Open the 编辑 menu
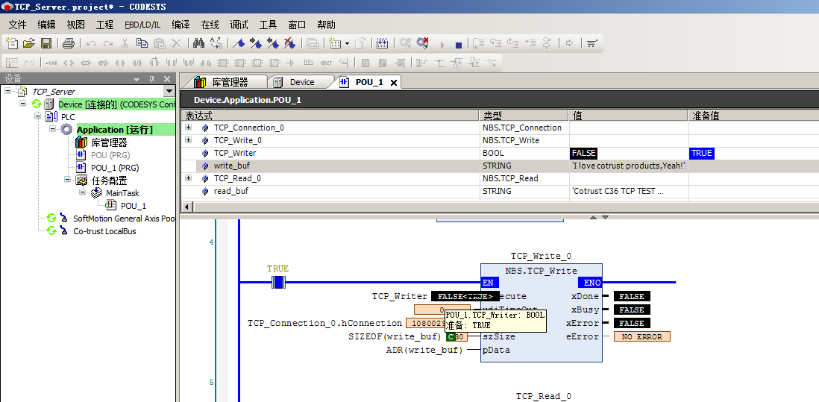 click(46, 25)
